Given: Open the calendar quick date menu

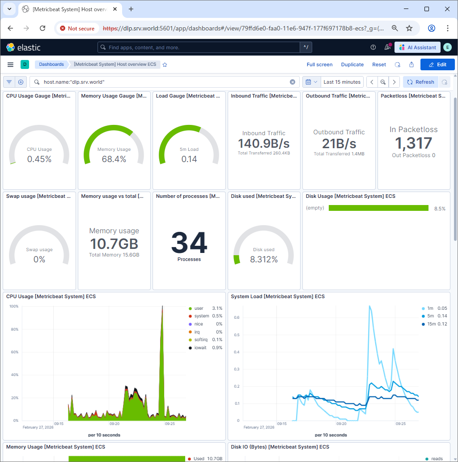Looking at the screenshot, I should pos(311,82).
